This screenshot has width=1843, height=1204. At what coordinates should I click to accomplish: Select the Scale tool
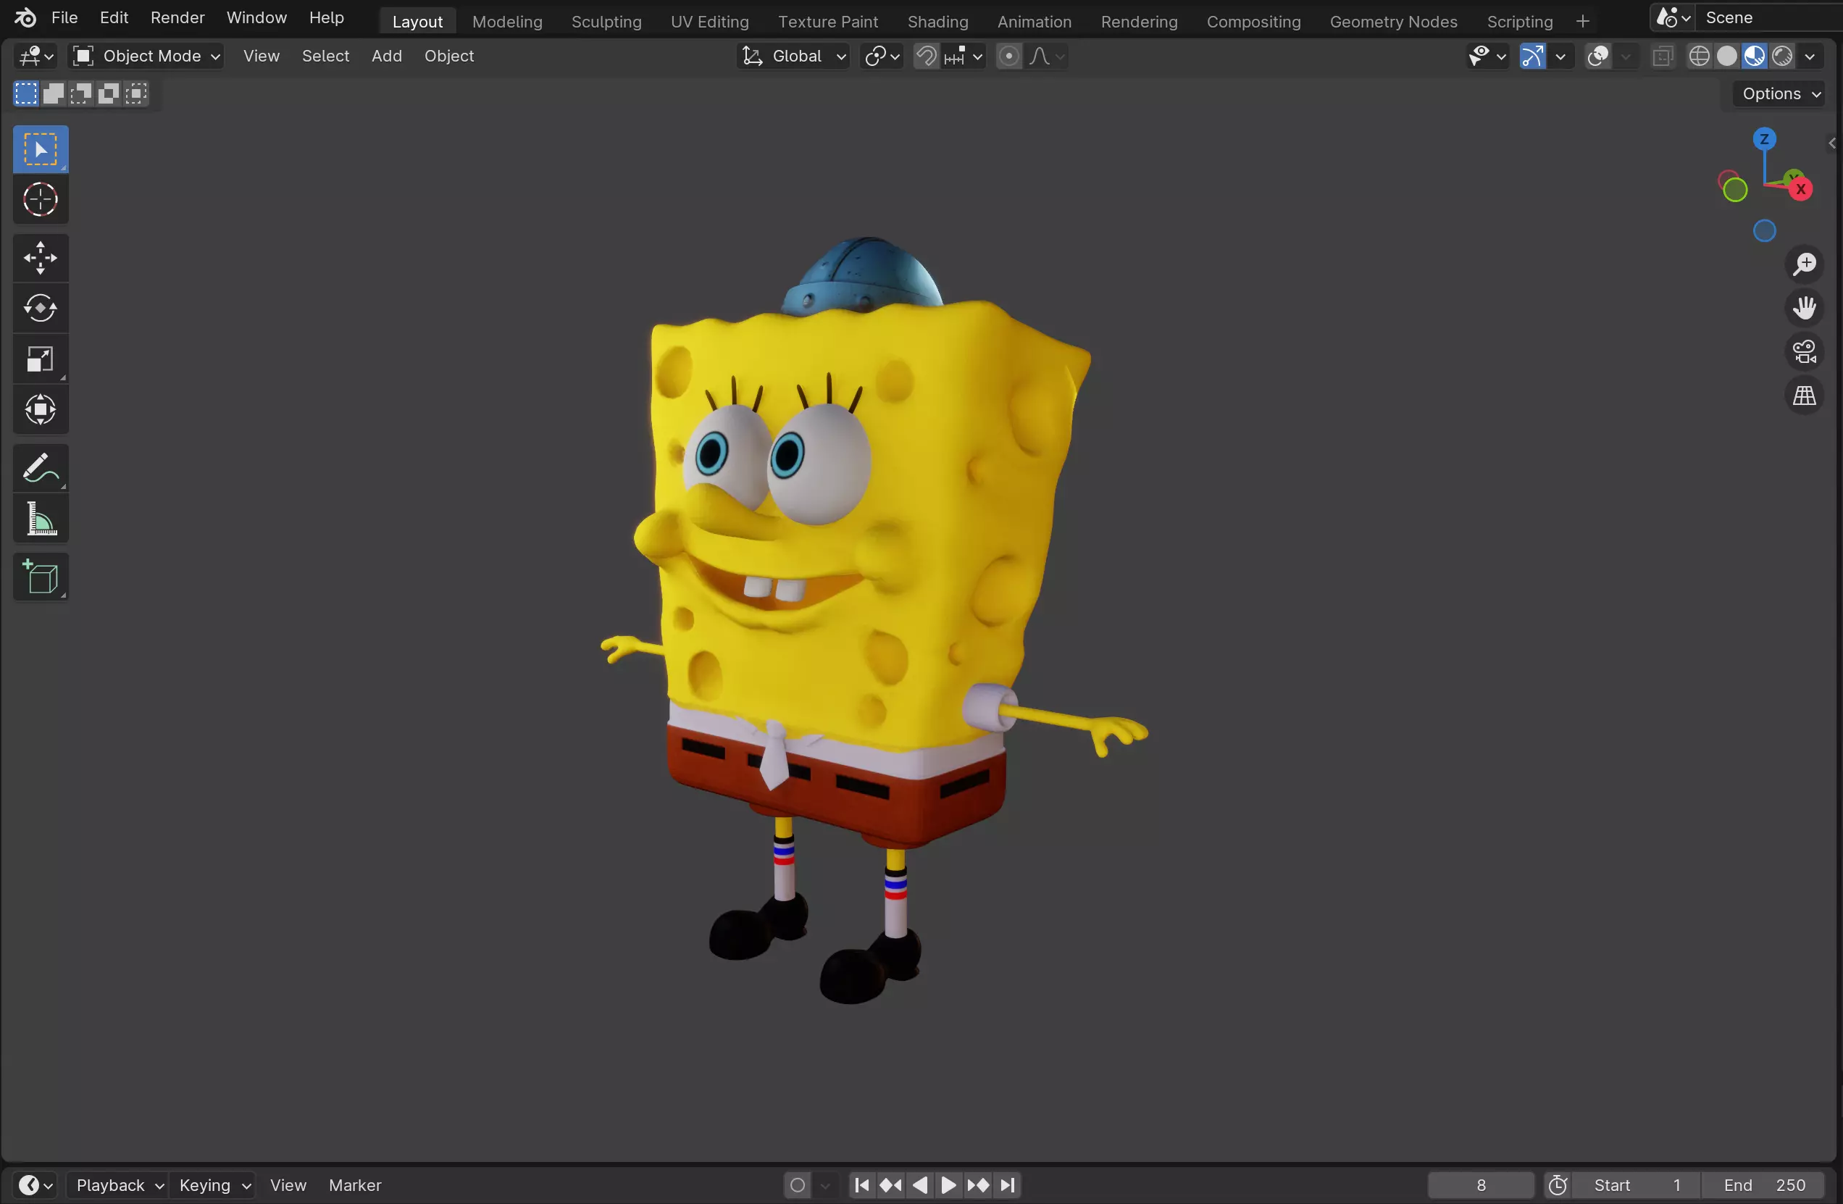[x=41, y=359]
